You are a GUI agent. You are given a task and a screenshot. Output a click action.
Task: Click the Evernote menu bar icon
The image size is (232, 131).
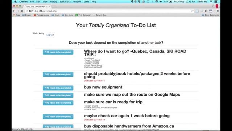[132, 1]
